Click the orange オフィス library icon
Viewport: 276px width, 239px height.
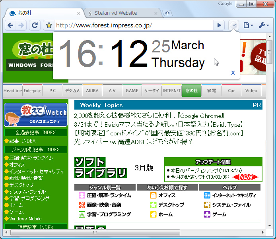coord(153,195)
